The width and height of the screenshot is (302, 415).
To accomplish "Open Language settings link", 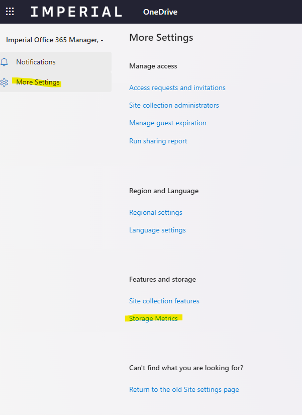I will tap(157, 230).
